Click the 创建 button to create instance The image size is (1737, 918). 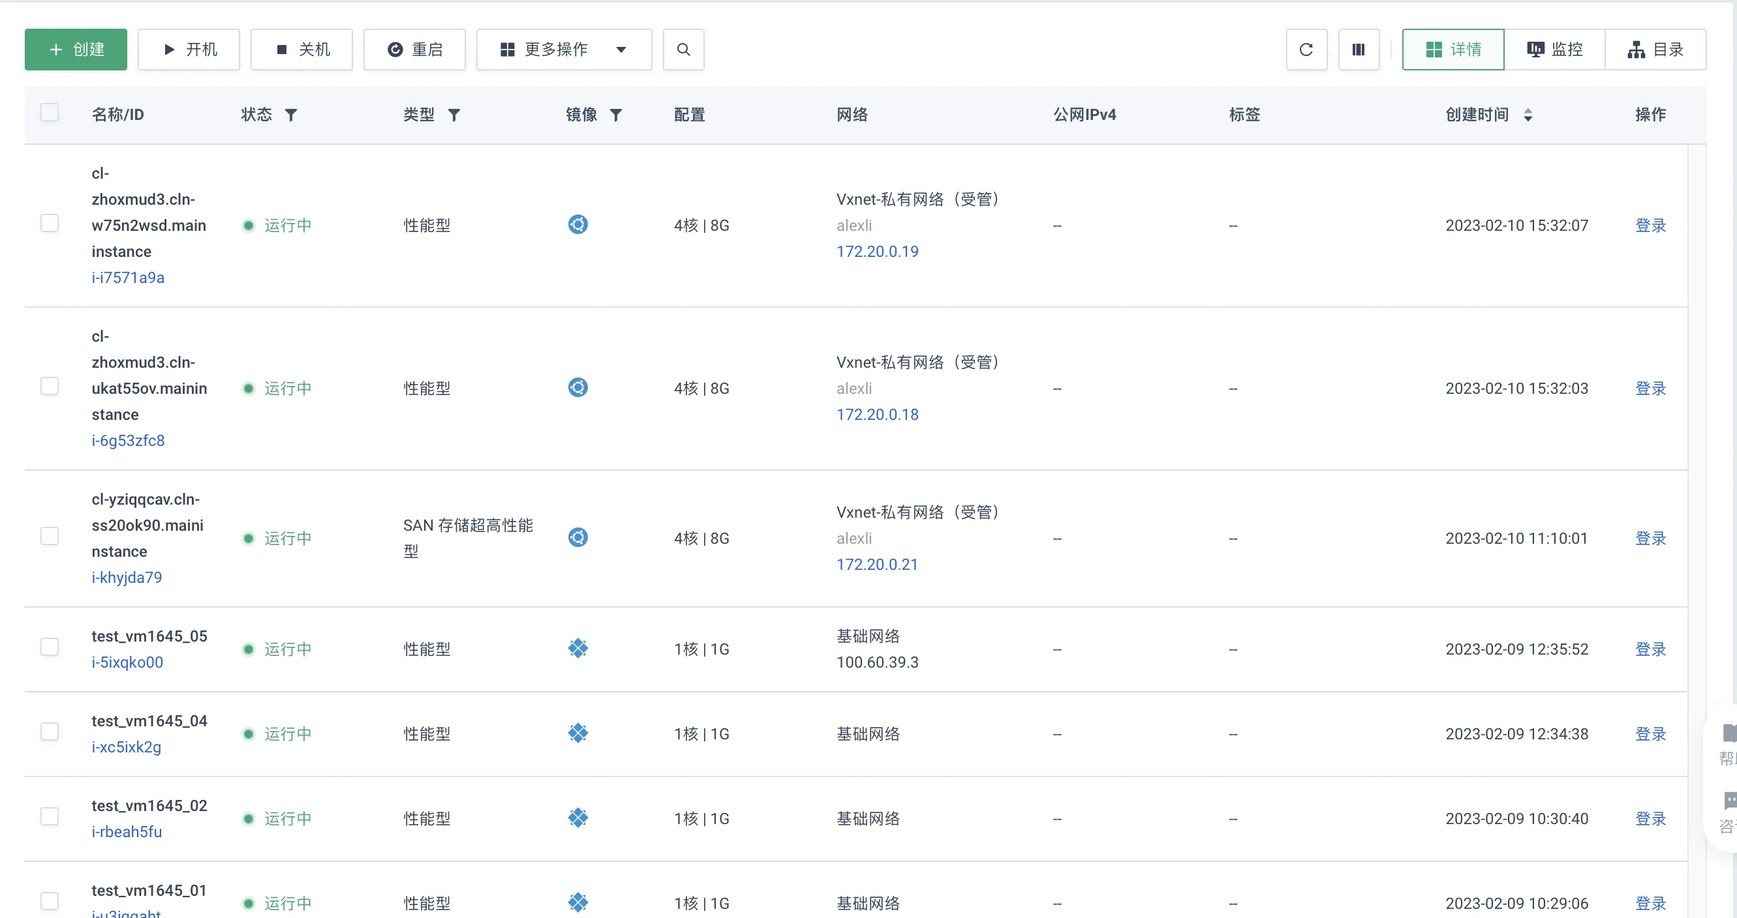pos(76,49)
